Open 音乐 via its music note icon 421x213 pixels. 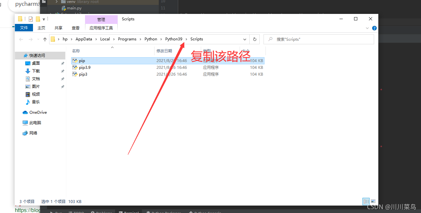(x=28, y=102)
